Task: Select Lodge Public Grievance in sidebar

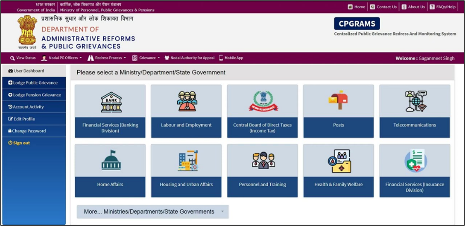Action: [34, 83]
